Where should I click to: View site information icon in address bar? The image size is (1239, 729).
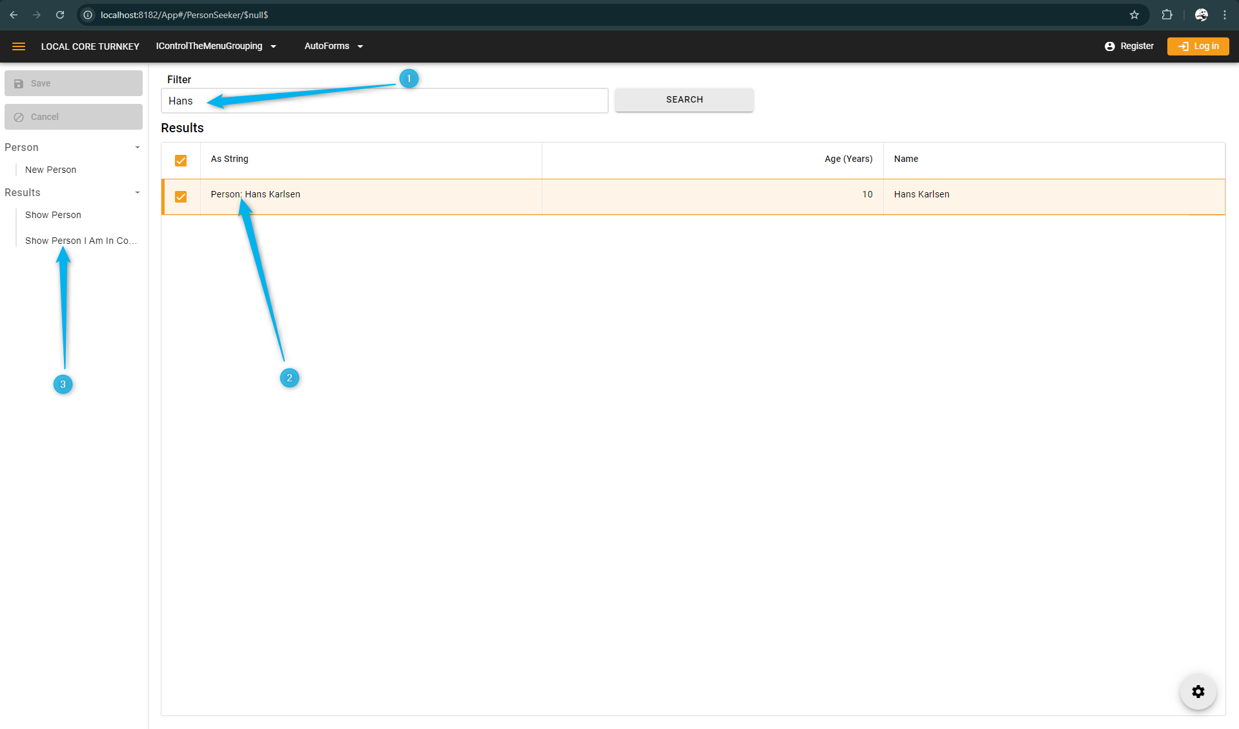click(x=88, y=15)
